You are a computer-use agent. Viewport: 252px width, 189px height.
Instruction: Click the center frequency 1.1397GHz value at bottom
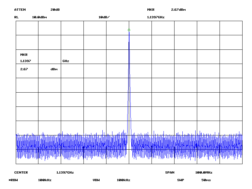[65, 172]
